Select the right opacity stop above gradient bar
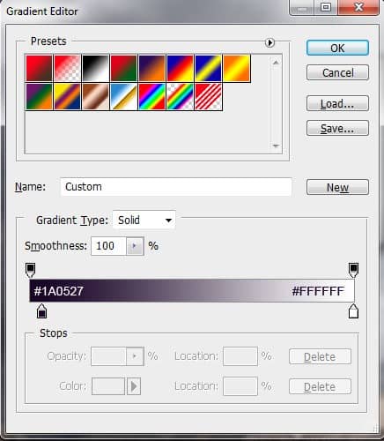 353,270
